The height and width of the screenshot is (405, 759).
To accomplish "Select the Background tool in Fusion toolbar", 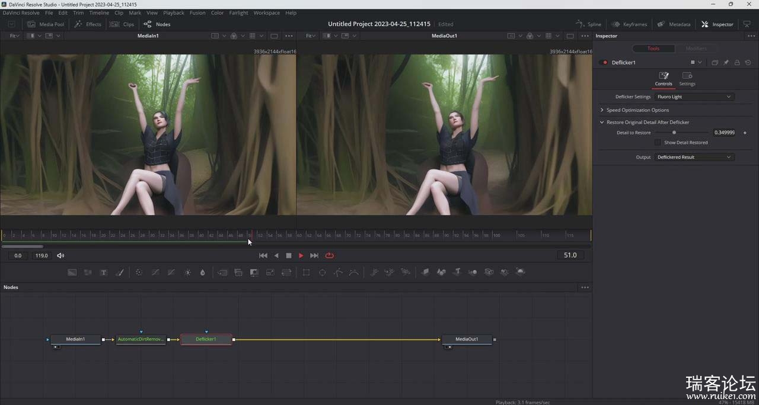I will 72,272.
